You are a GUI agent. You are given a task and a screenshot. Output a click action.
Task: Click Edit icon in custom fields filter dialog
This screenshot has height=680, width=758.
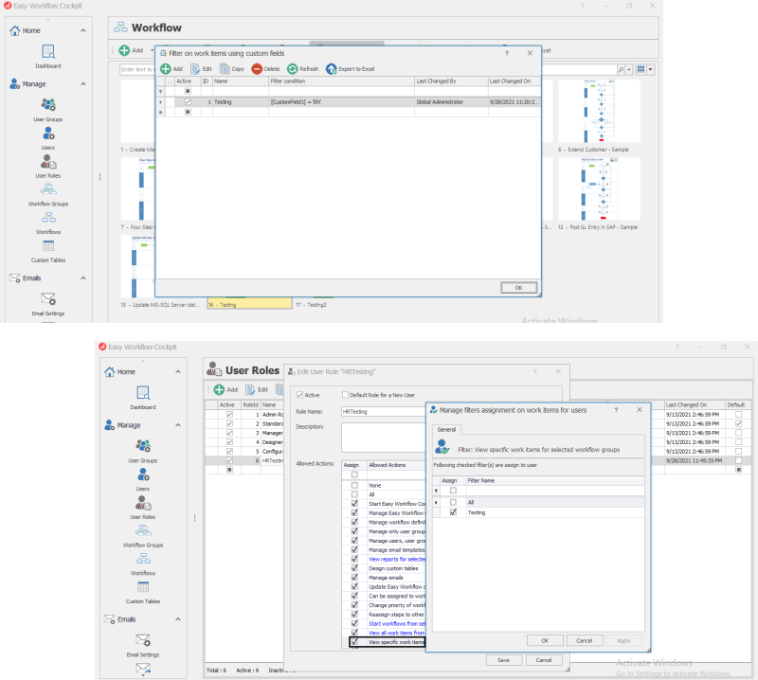click(x=195, y=69)
